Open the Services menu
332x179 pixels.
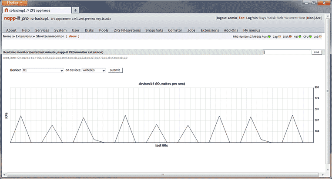point(42,30)
